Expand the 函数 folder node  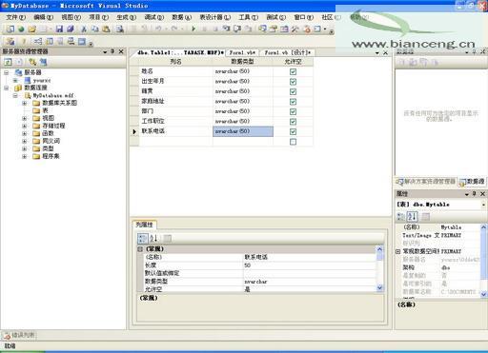(x=24, y=133)
